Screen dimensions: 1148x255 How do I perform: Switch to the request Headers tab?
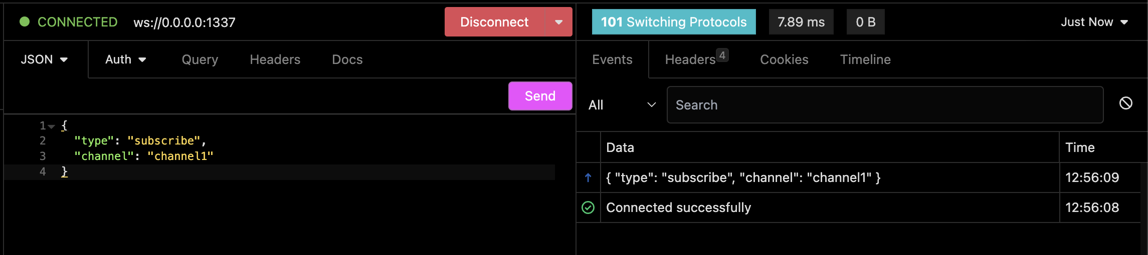point(275,59)
